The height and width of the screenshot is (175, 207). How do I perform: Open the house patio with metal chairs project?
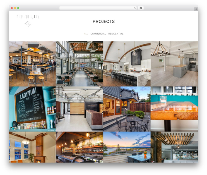(x=127, y=109)
